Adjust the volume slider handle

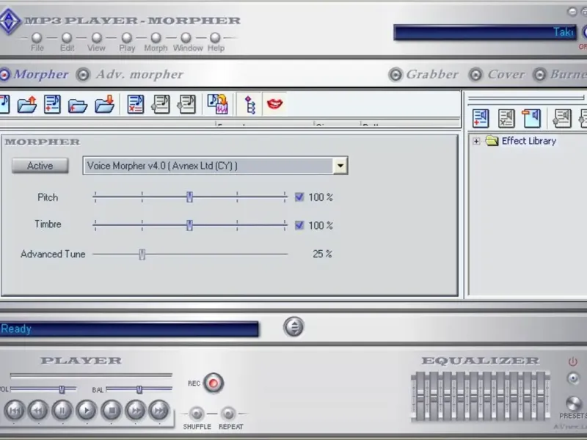(62, 390)
